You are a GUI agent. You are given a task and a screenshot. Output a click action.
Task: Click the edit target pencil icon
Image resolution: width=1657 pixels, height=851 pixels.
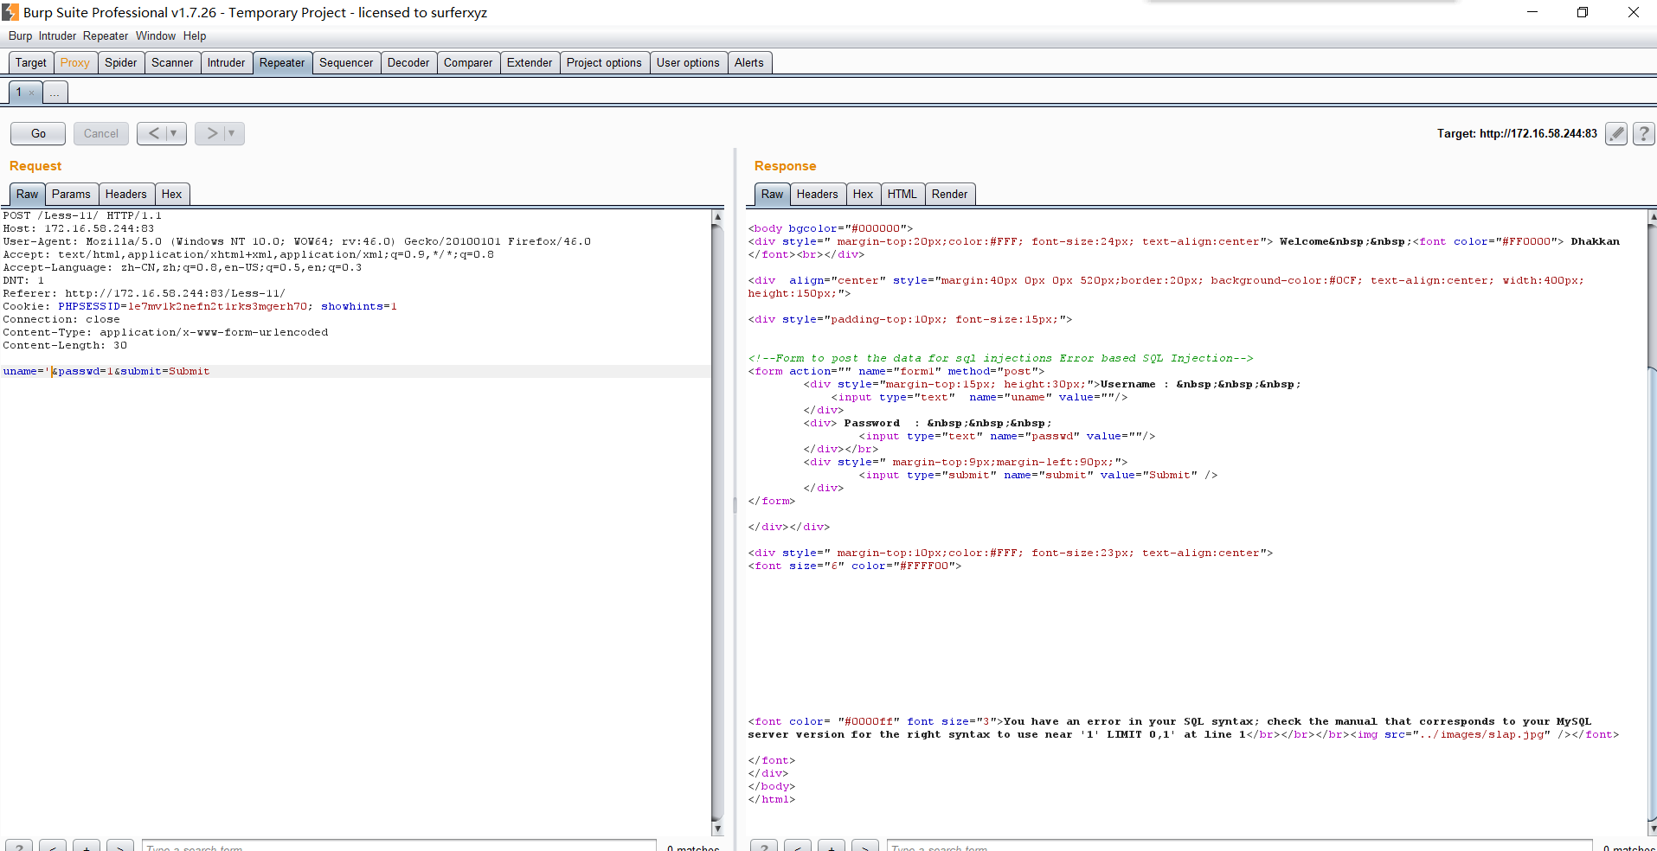(1616, 133)
